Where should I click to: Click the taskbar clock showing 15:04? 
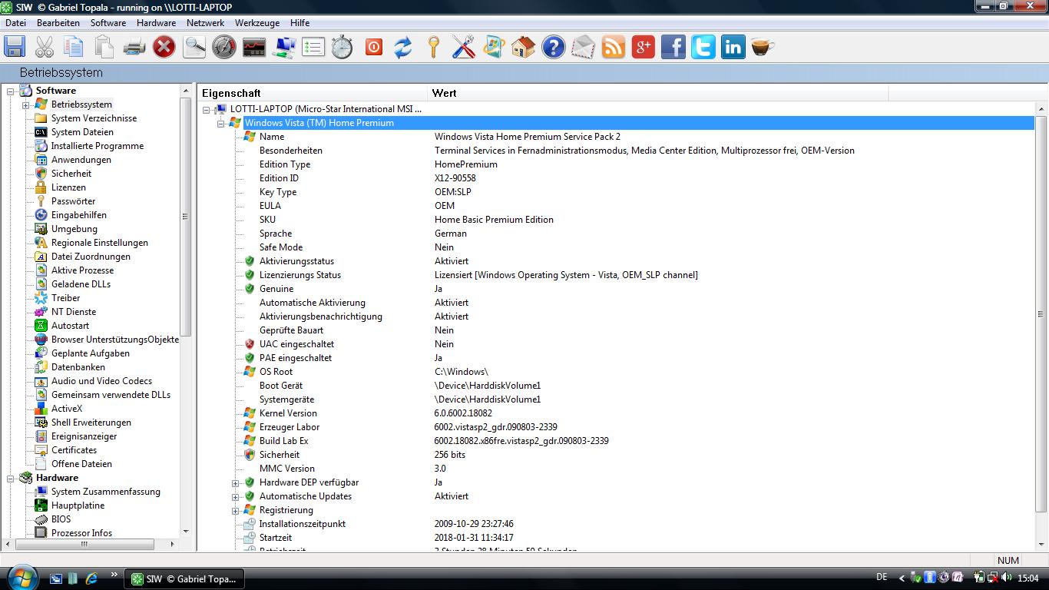[1027, 578]
